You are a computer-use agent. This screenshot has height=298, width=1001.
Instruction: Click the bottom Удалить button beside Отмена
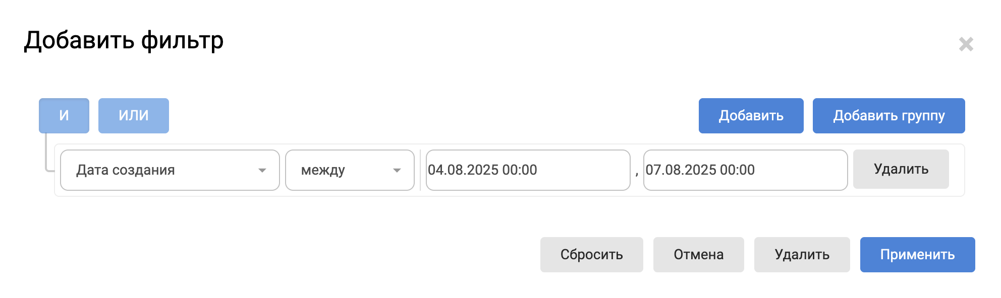(802, 255)
